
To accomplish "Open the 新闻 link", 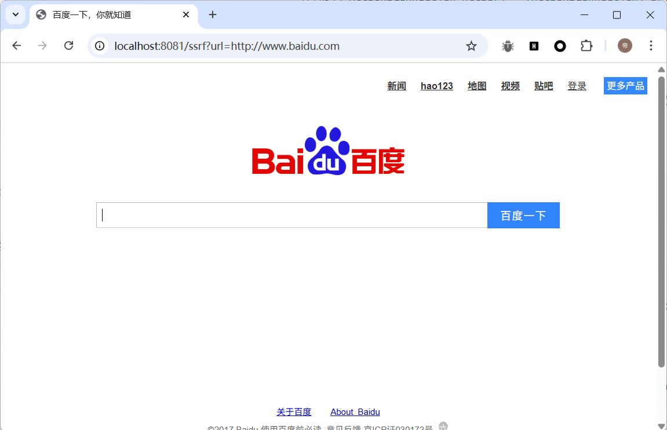I will 396,86.
